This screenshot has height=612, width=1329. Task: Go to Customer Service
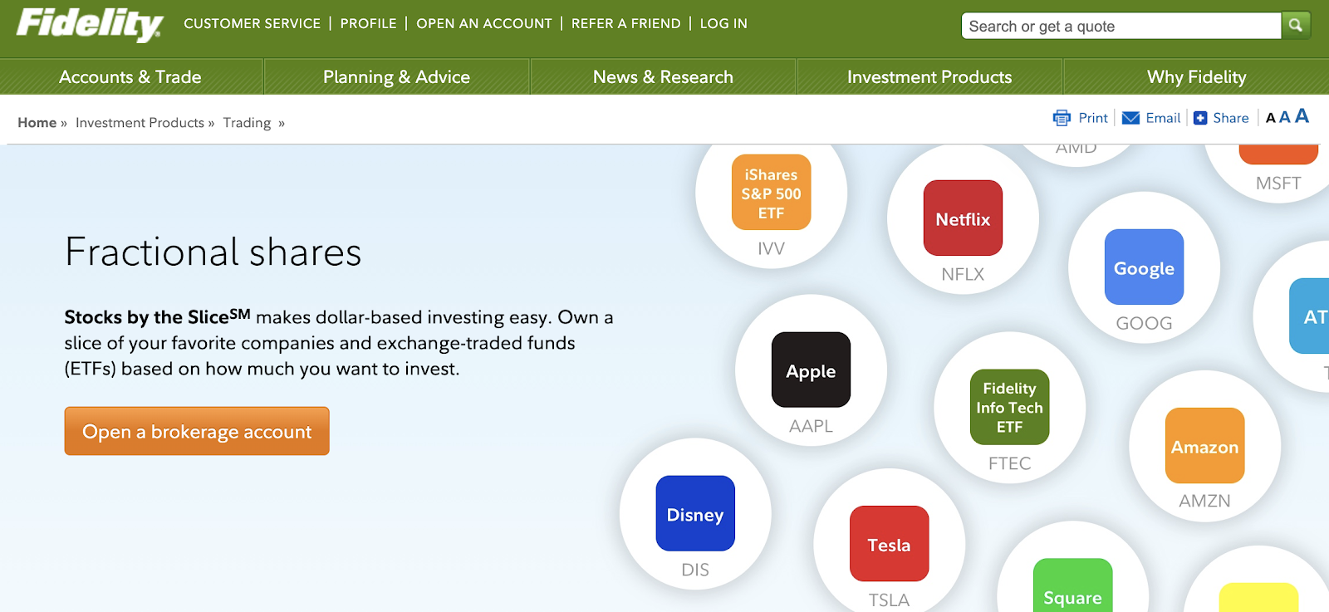(252, 23)
